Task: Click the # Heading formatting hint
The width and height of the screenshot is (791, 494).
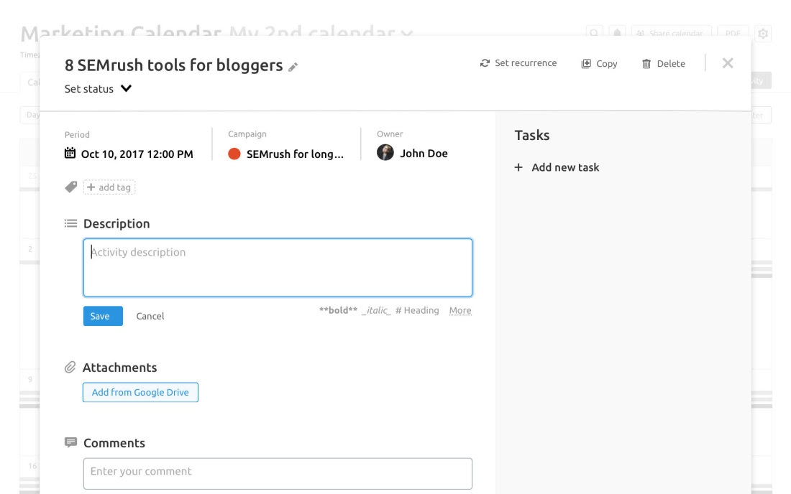Action: (x=417, y=310)
